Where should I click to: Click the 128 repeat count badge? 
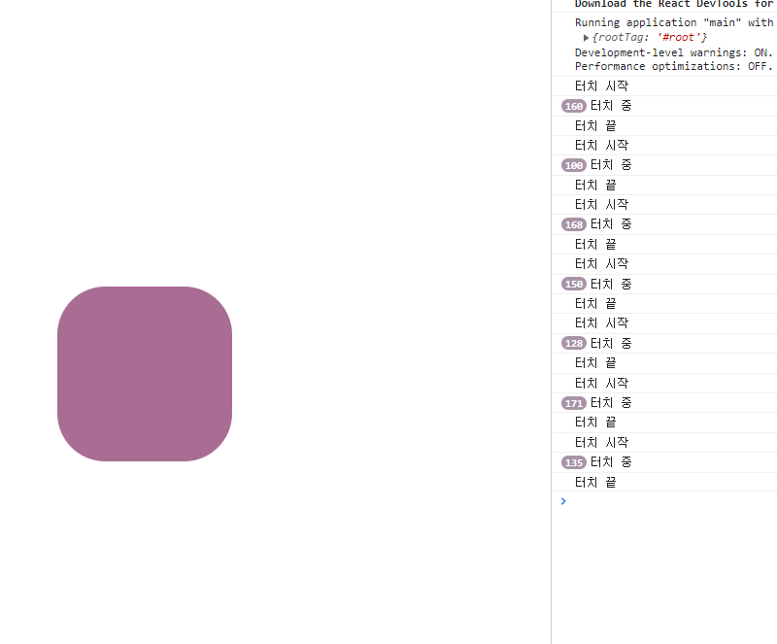click(574, 343)
